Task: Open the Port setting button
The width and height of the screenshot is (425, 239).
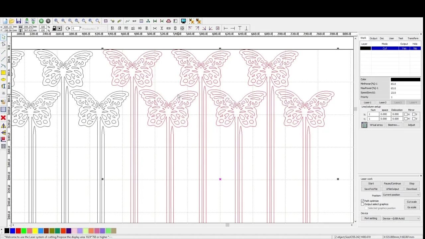Action: (x=371, y=218)
